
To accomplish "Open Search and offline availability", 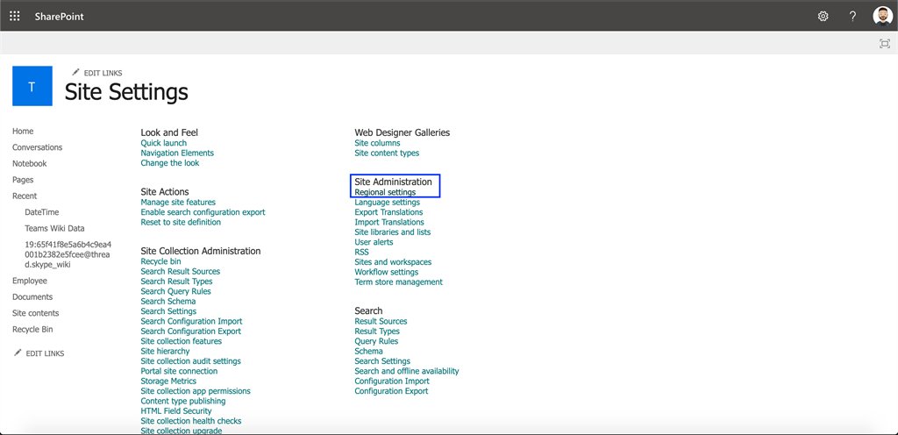I will [407, 371].
